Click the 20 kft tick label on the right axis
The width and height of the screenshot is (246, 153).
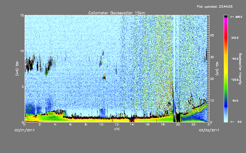click(212, 79)
